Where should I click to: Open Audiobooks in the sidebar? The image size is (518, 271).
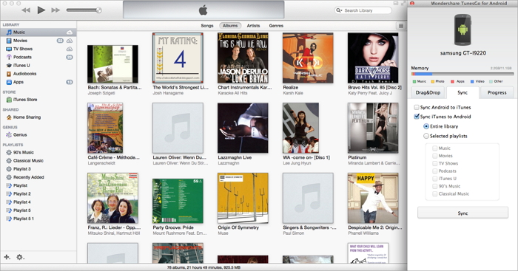tap(38, 74)
